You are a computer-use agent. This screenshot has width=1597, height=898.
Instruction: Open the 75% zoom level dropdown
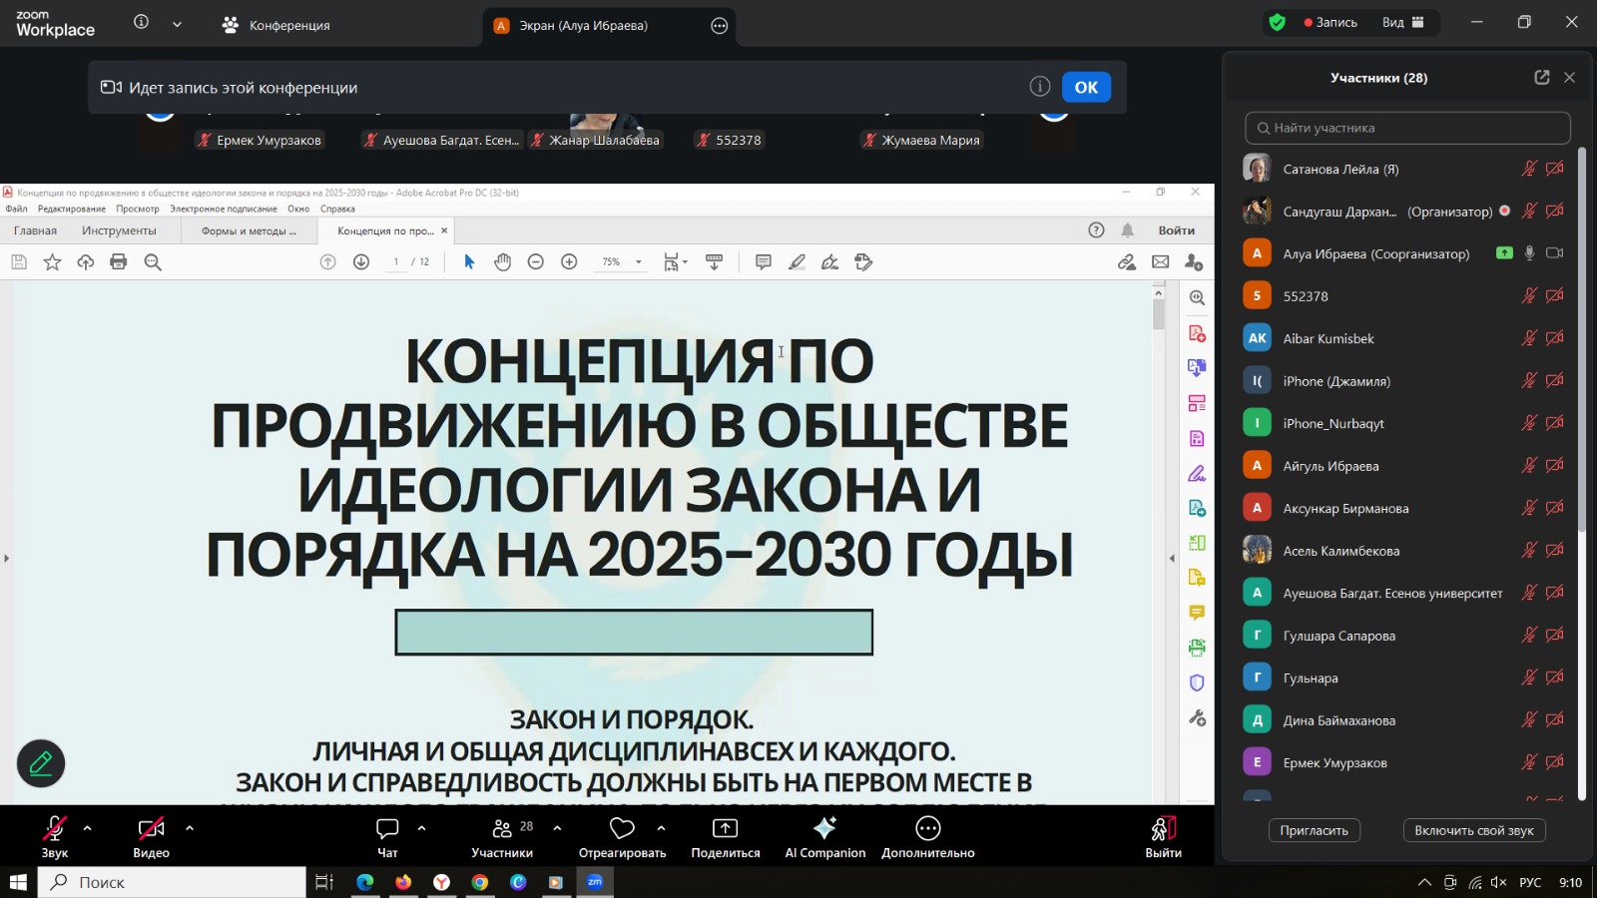pyautogui.click(x=637, y=261)
